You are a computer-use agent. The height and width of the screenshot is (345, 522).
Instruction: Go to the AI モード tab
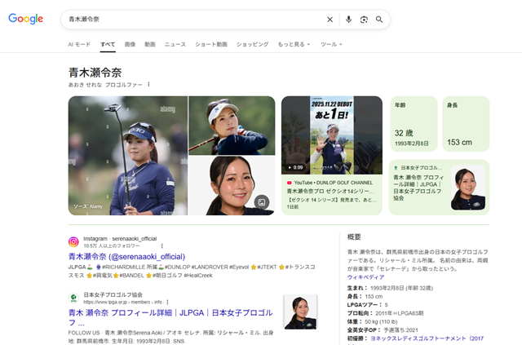[x=79, y=44]
